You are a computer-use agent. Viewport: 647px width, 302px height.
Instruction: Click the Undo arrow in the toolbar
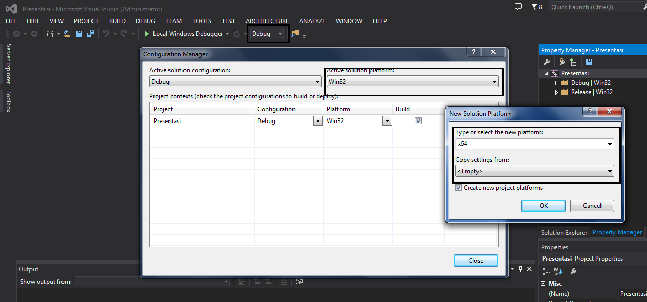(x=106, y=33)
